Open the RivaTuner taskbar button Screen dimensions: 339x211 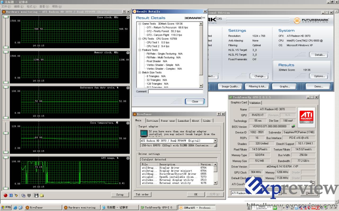(43, 208)
